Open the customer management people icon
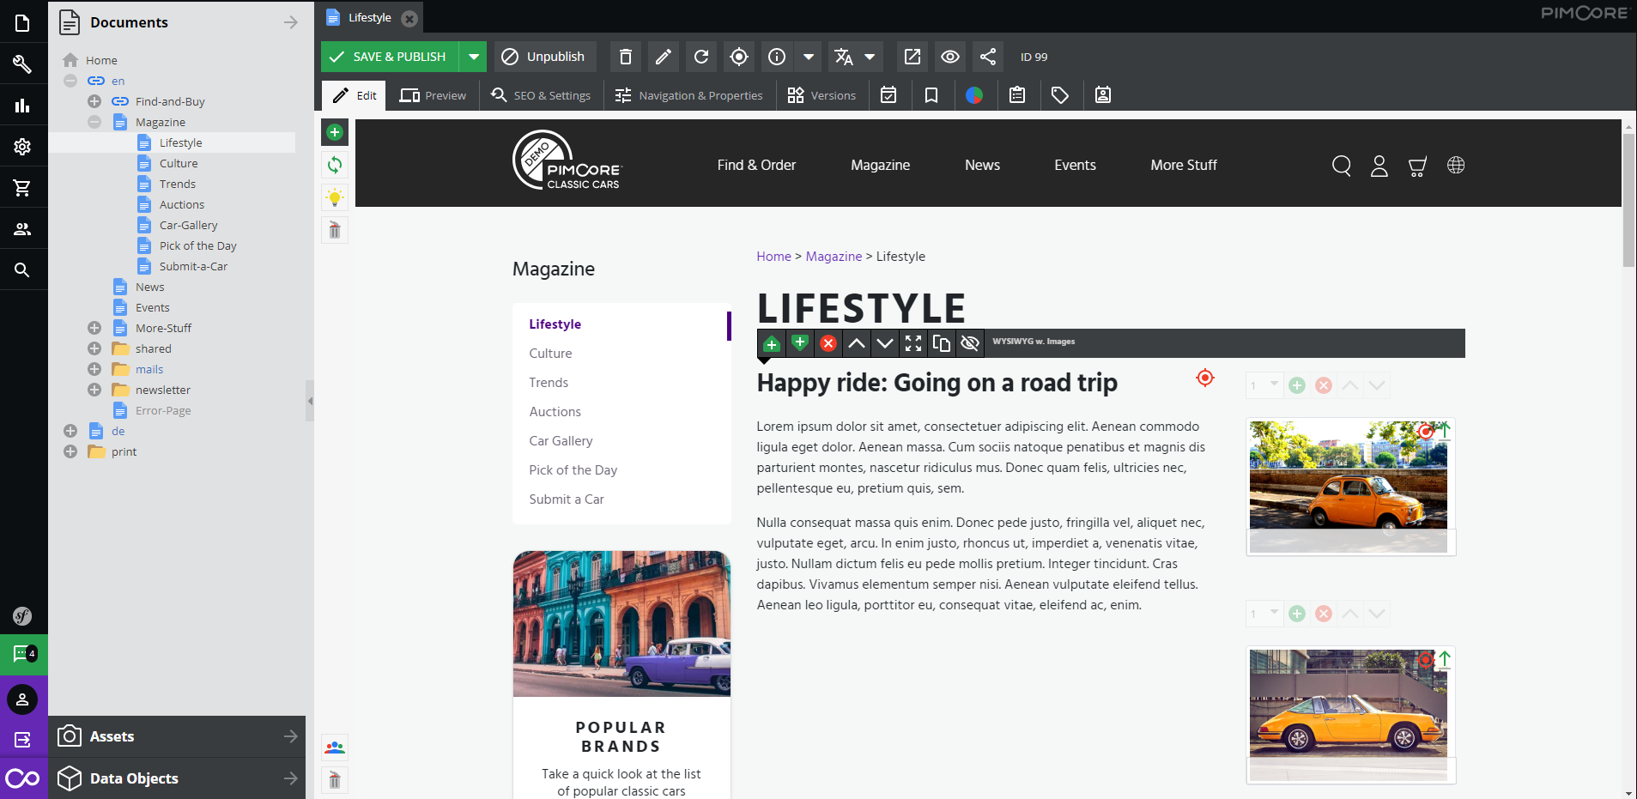1637x799 pixels. [x=23, y=229]
